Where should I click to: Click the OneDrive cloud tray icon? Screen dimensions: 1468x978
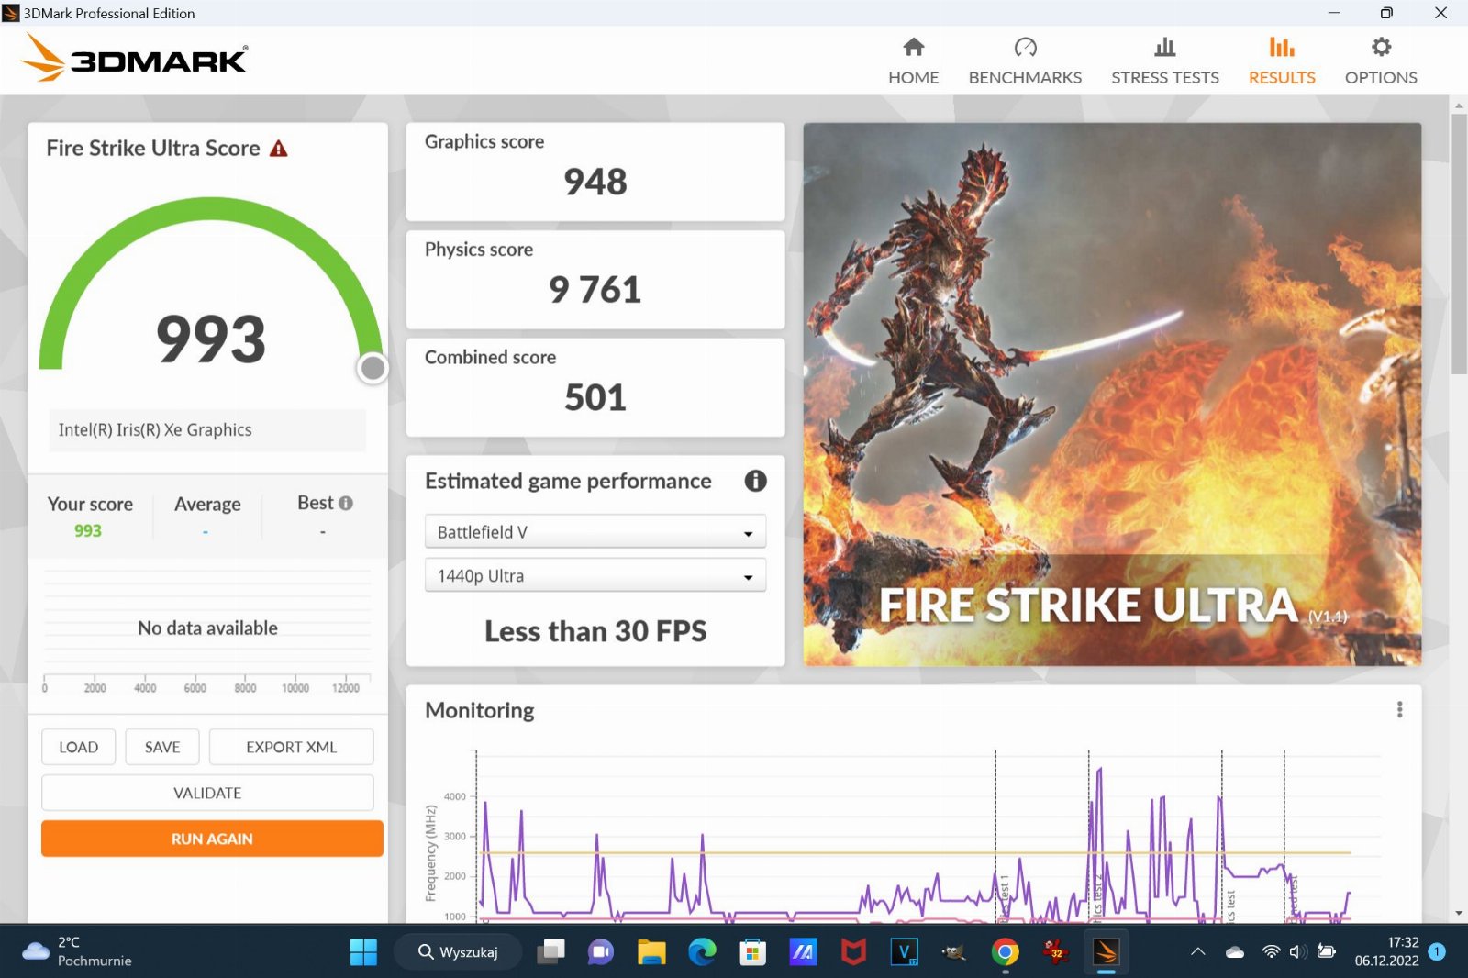pos(1235,951)
